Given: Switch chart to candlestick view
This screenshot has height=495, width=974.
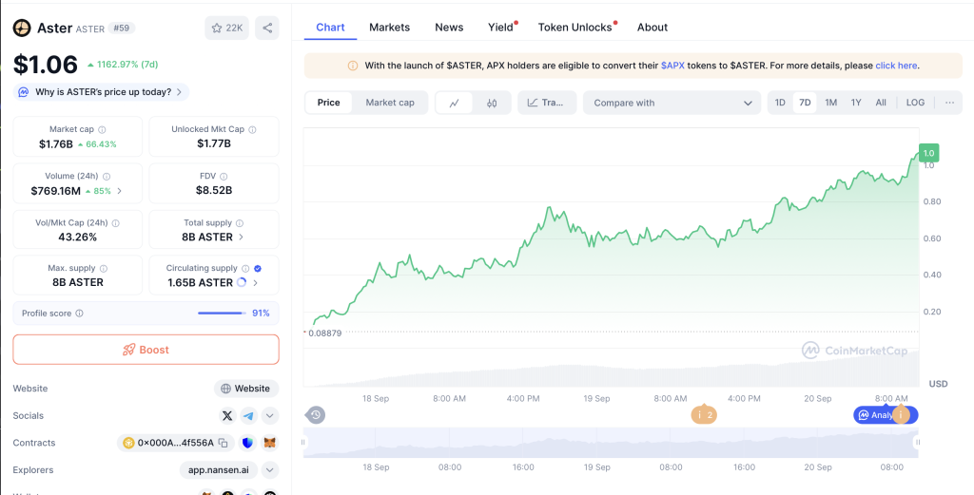Looking at the screenshot, I should (492, 103).
